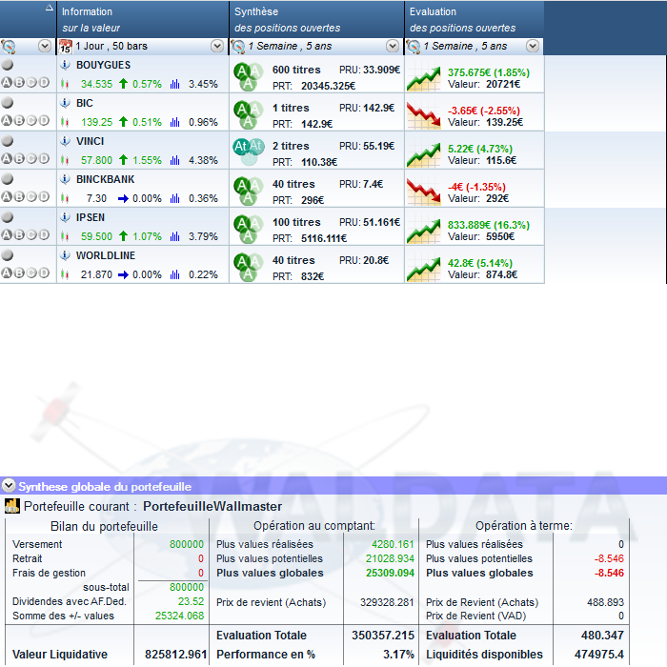667x667 pixels.
Task: Toggle the grey marker ball for WORLDLINE
Action: pos(8,254)
